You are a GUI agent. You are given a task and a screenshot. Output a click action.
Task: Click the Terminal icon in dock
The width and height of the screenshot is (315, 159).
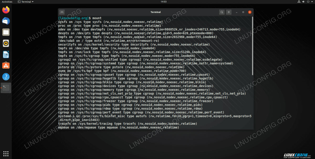coord(6,88)
